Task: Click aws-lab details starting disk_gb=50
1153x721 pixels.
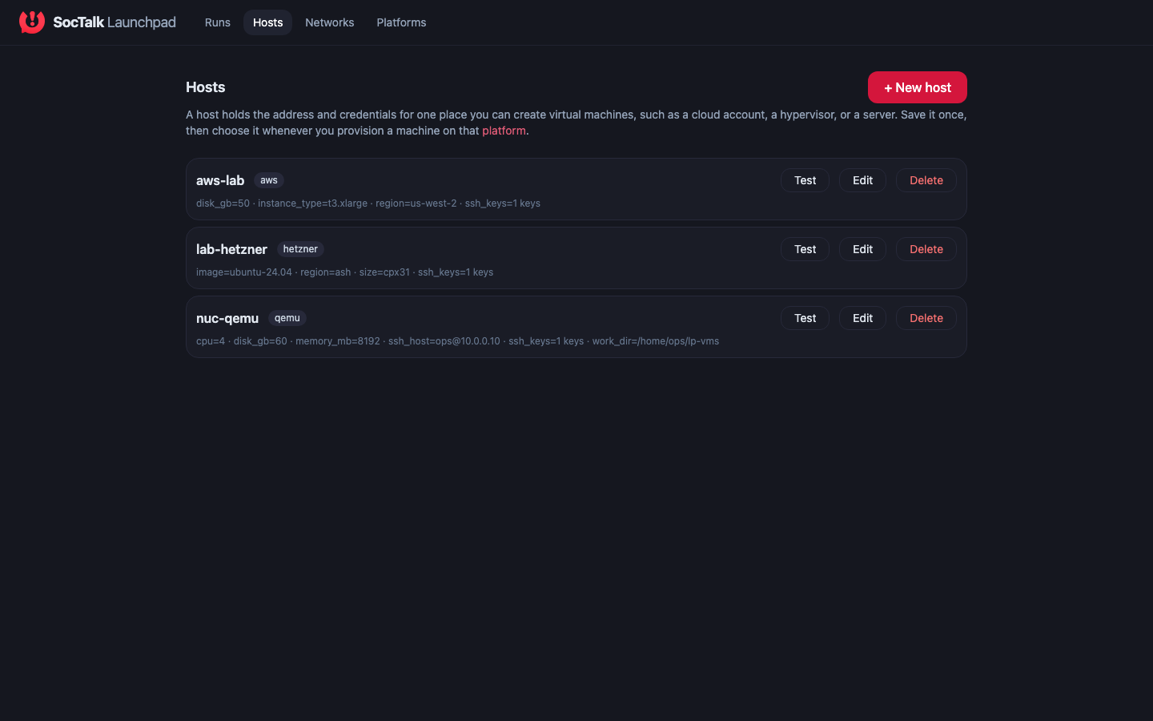Action: pyautogui.click(x=368, y=203)
